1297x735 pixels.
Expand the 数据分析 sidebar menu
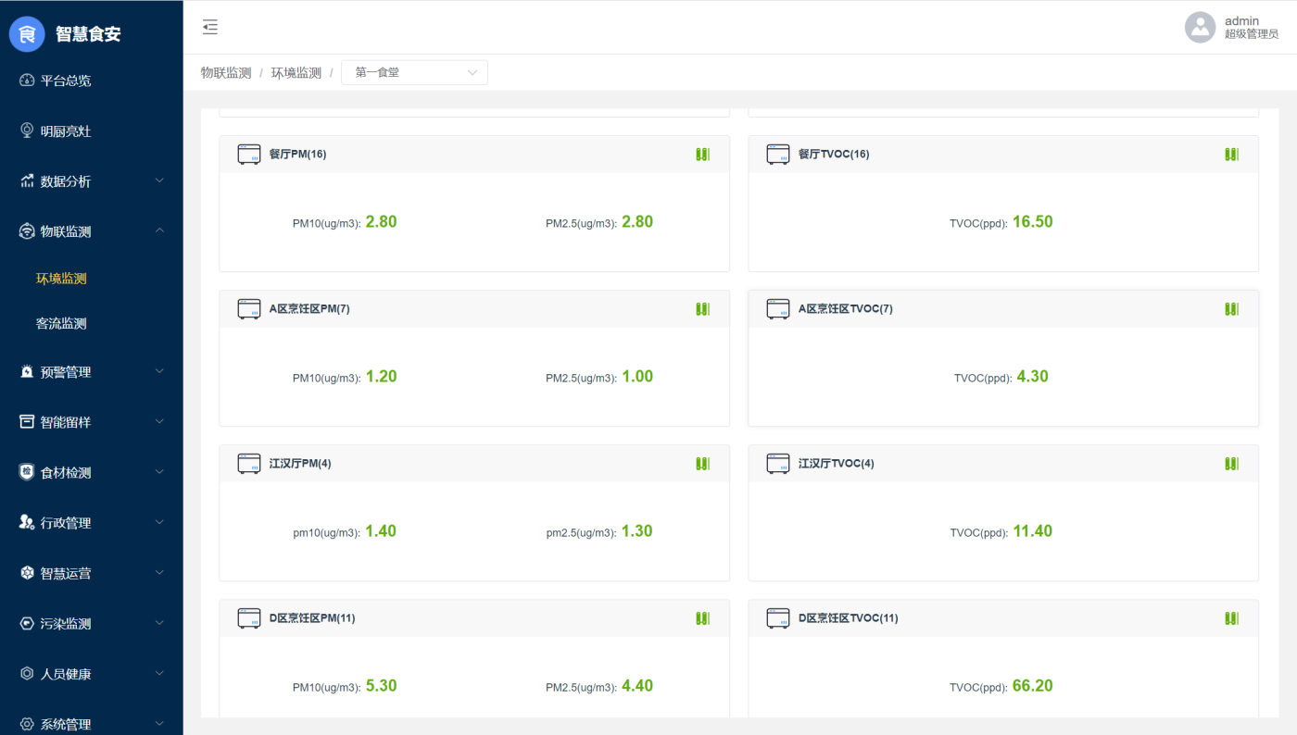click(x=91, y=181)
